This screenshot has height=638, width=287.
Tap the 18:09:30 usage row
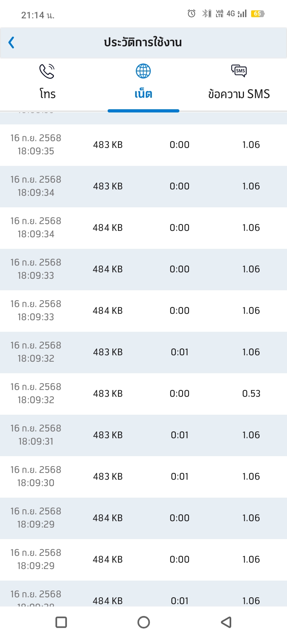point(143,477)
